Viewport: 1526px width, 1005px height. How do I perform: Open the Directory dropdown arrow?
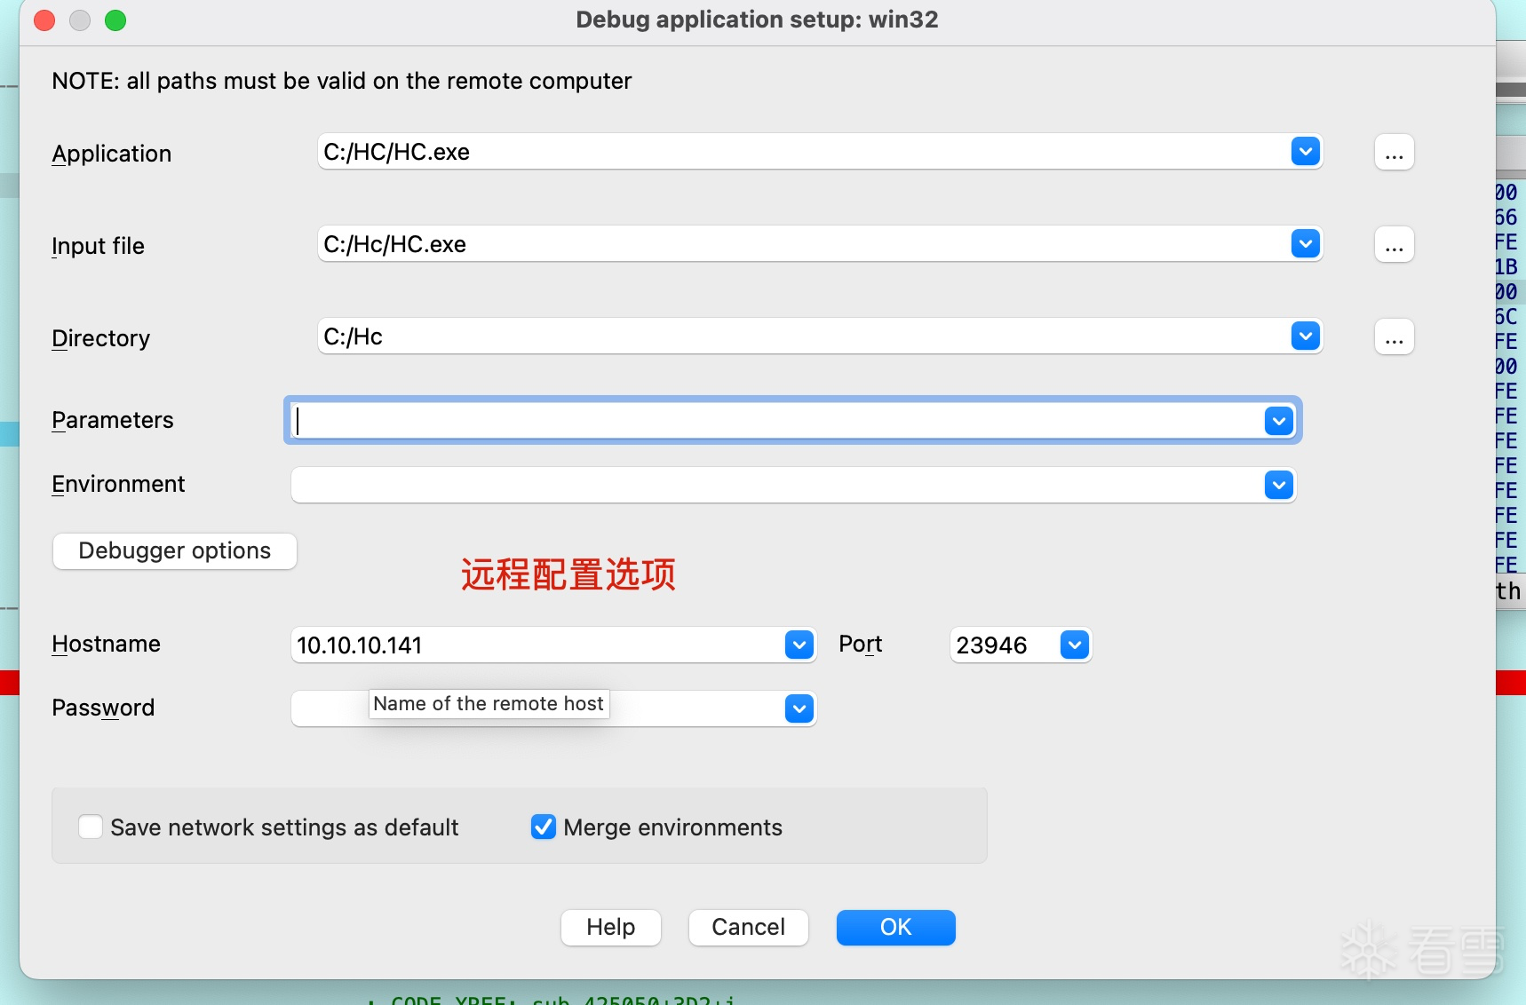pos(1305,336)
